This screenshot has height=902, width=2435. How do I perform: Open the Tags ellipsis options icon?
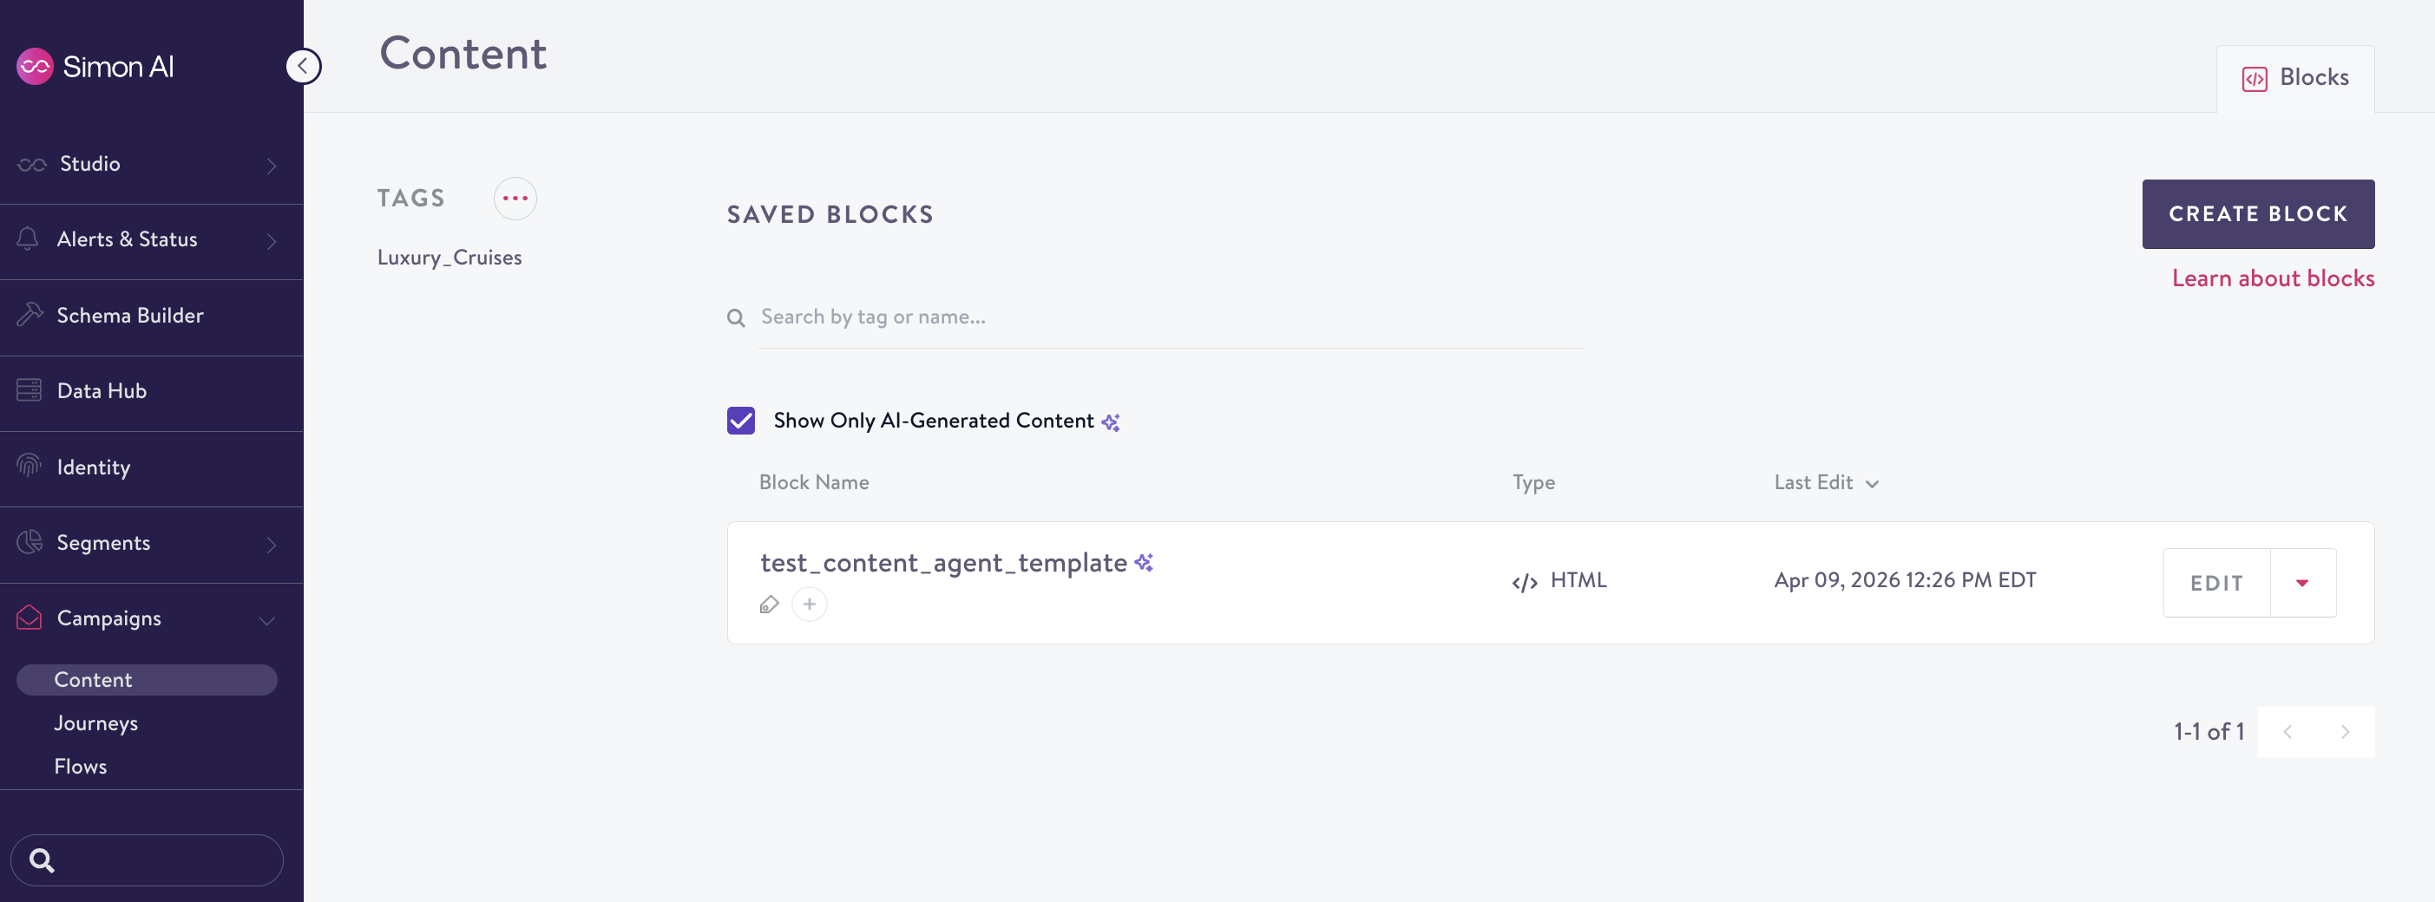(x=515, y=199)
